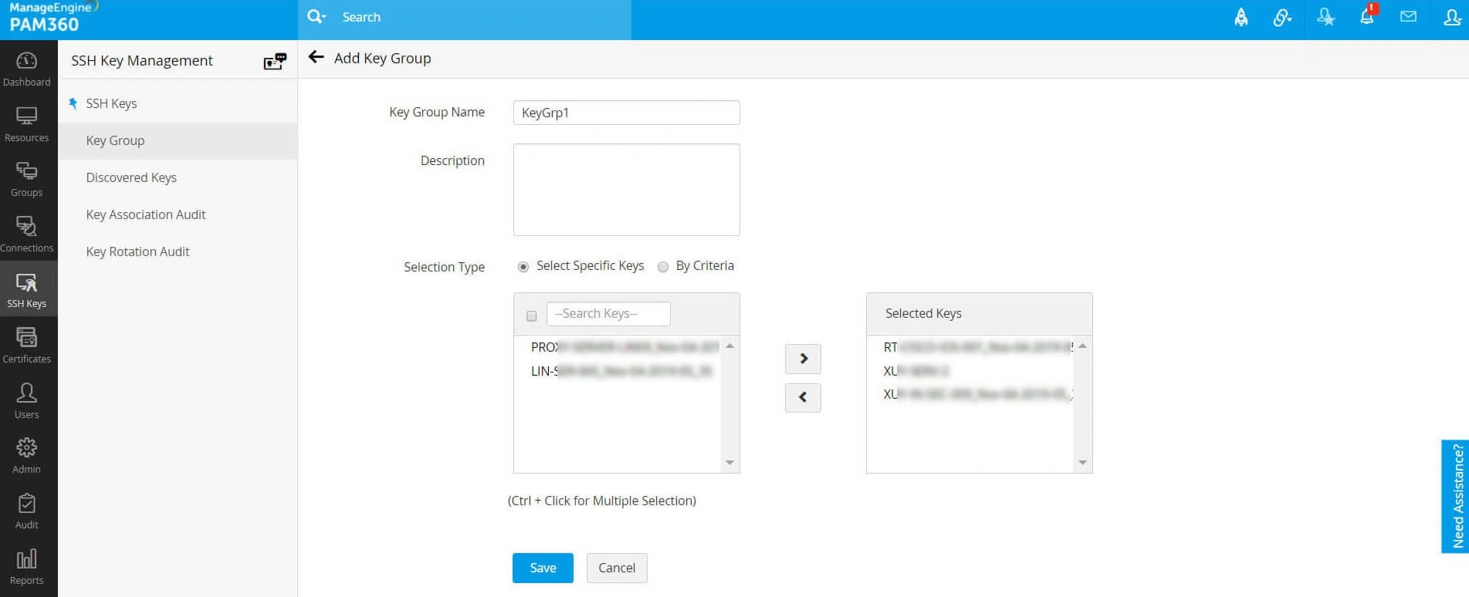Click the down arrow of Selected Keys scrollbar
This screenshot has height=597, width=1469.
[1082, 463]
